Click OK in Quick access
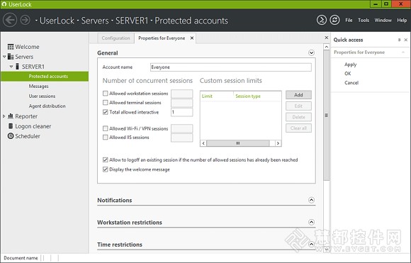Viewport: 411px width, 263px height. click(x=347, y=74)
